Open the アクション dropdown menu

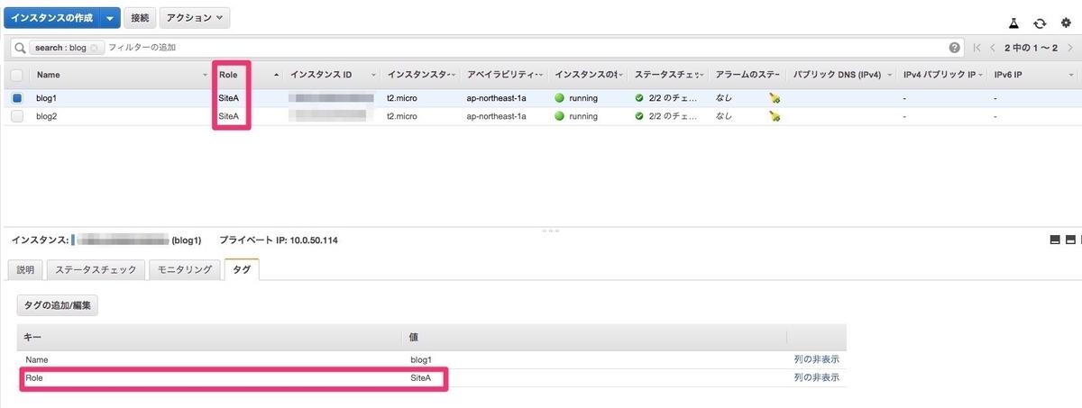[194, 18]
